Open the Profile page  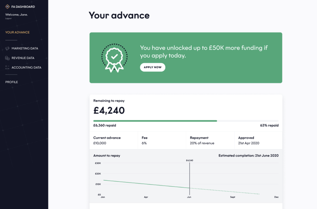click(11, 82)
